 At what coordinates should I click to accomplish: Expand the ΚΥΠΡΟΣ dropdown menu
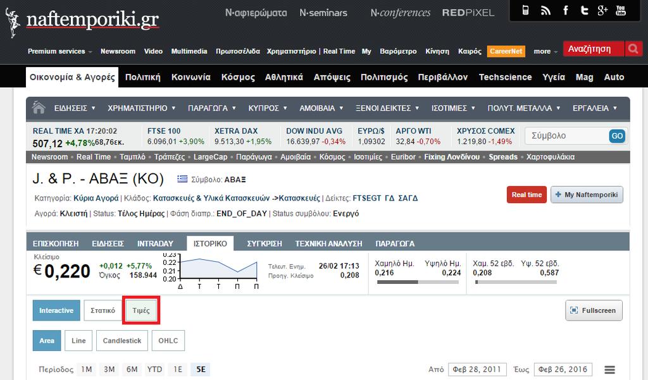(268, 108)
